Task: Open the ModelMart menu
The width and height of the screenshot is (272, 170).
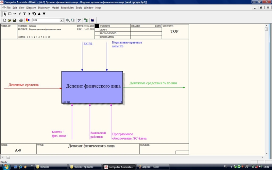Action: point(67,8)
